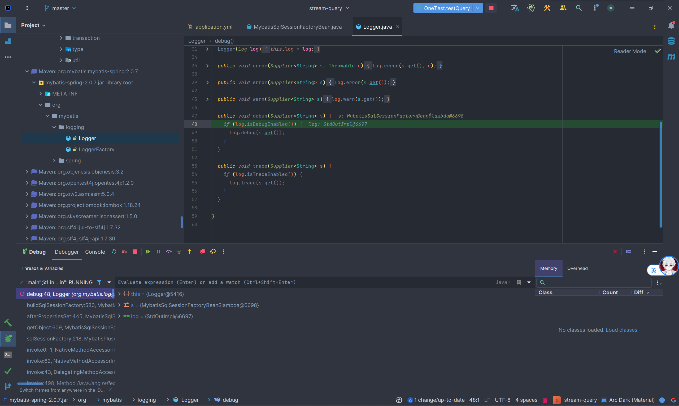Click OneTest.testQuery run button
Viewport: 679px width, 406px height.
pos(443,8)
